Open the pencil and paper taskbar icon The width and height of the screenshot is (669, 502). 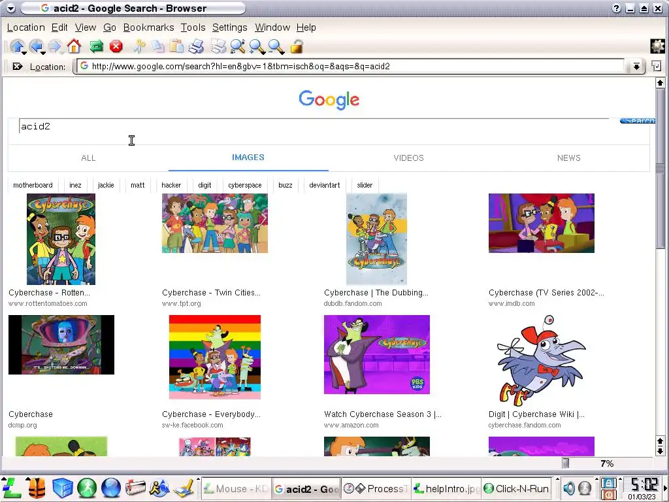pyautogui.click(x=185, y=488)
